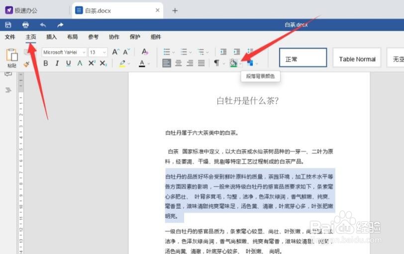
Task: Toggle superscript formatting
Action: pos(92,63)
